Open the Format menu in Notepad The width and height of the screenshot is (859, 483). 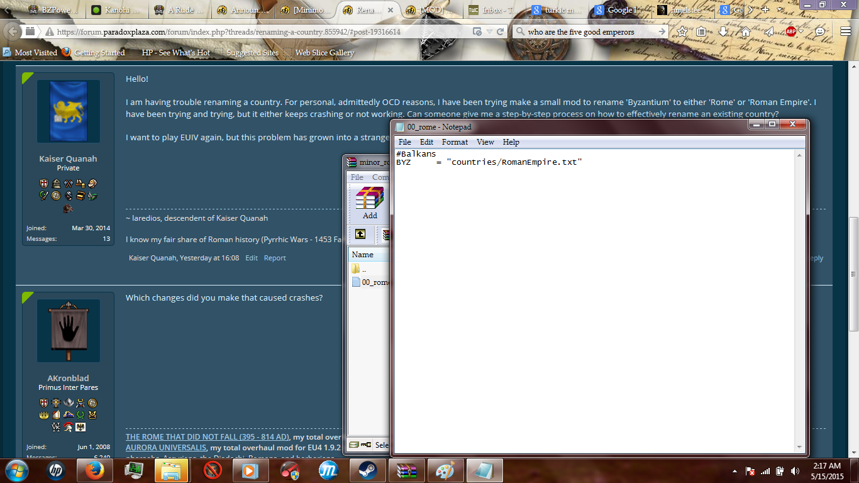point(454,142)
